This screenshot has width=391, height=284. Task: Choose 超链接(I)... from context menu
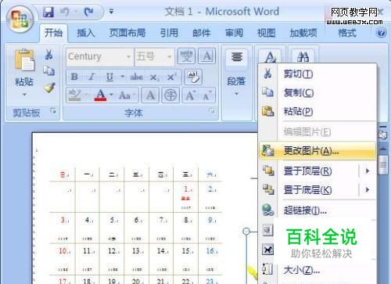(x=317, y=210)
